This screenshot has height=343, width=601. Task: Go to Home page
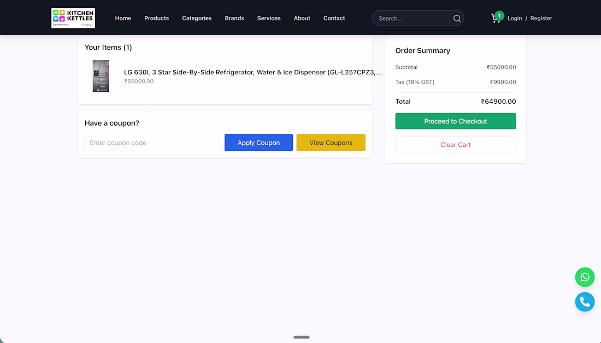(123, 19)
